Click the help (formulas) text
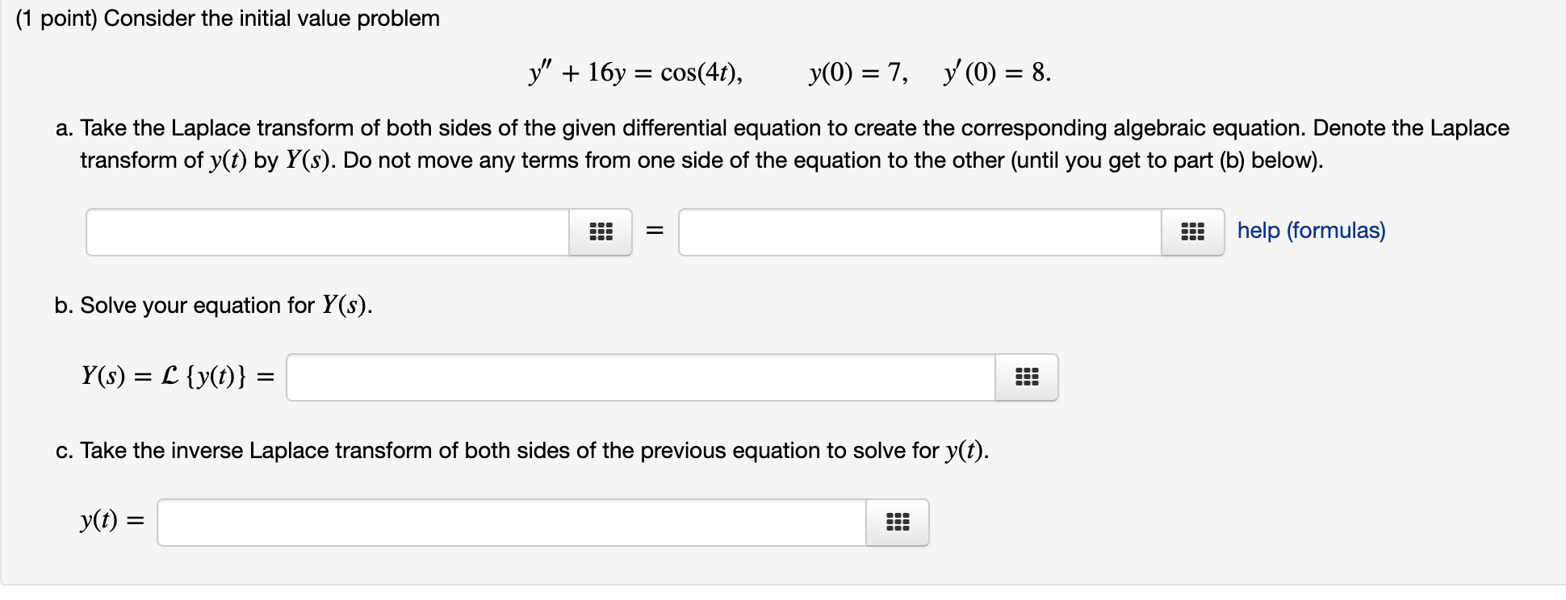1566x600 pixels. coord(1311,231)
